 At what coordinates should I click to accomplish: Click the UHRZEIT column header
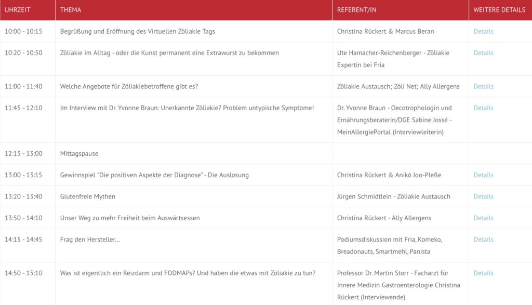(17, 10)
